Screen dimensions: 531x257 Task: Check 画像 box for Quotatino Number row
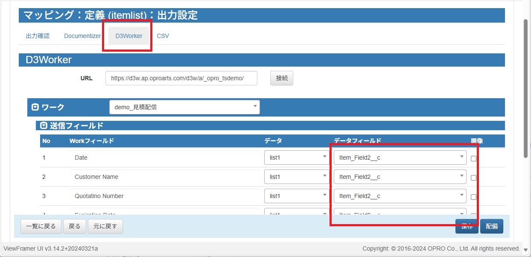pyautogui.click(x=473, y=197)
